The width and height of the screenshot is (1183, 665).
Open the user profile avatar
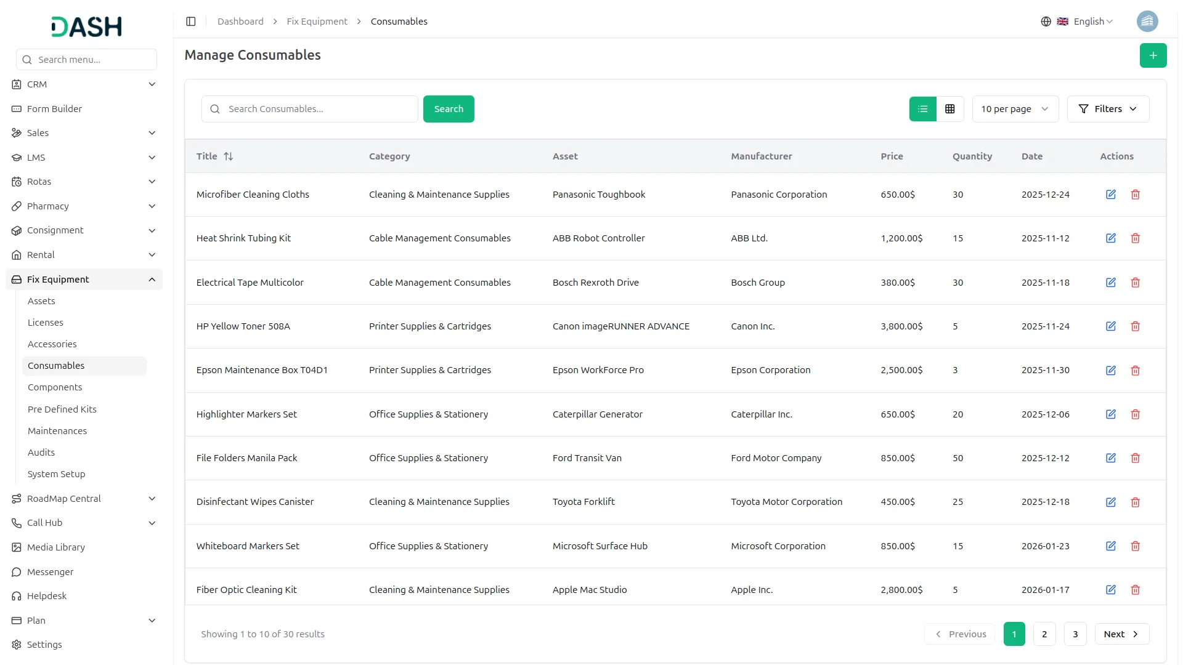[x=1147, y=22]
